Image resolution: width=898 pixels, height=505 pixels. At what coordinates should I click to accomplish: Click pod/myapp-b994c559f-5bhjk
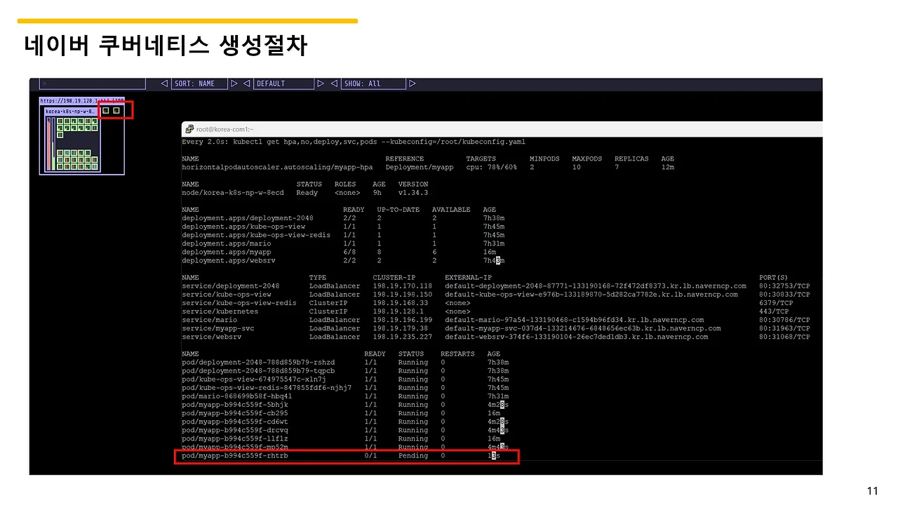tap(235, 405)
